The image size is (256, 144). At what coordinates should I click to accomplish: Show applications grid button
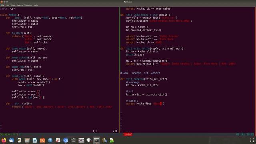252,140
